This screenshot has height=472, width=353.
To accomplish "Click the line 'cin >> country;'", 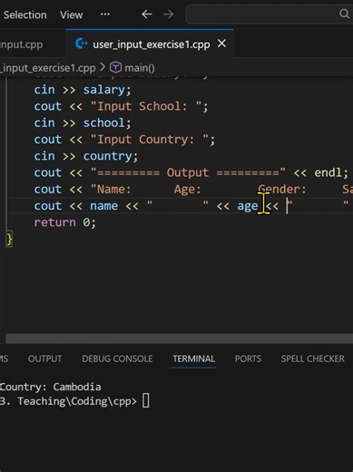I will 86,156.
